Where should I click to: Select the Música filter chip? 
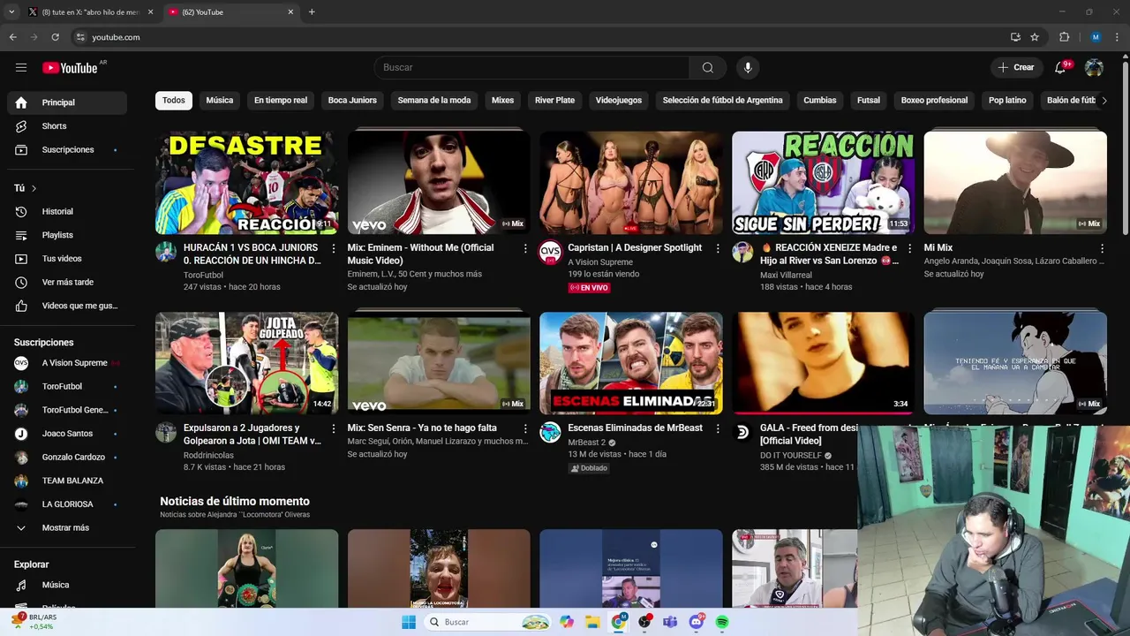[x=220, y=101]
